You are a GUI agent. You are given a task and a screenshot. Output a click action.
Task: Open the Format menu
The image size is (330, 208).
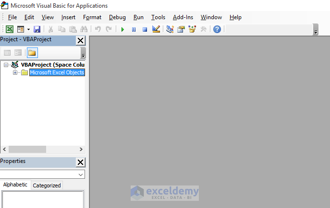92,17
